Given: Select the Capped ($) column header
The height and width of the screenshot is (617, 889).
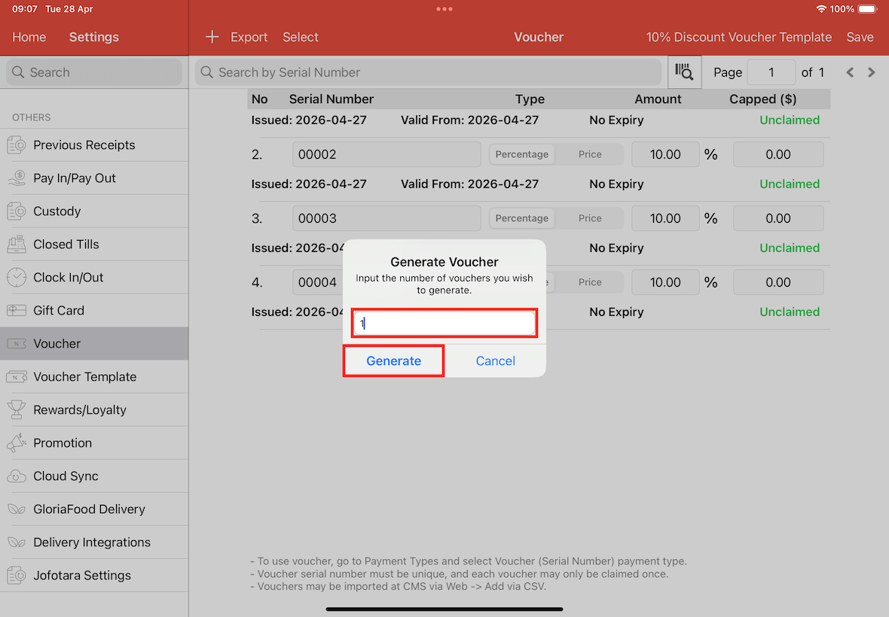Looking at the screenshot, I should point(762,99).
